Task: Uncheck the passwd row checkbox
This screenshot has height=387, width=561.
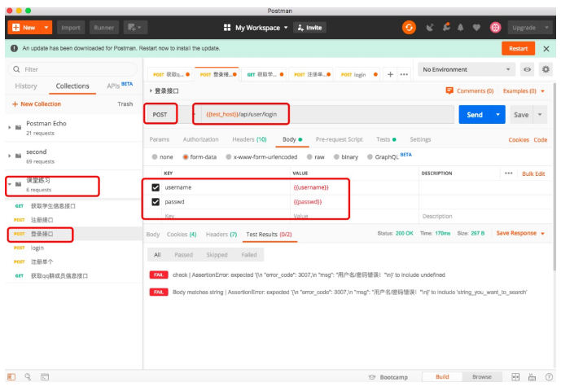Action: click(x=156, y=202)
